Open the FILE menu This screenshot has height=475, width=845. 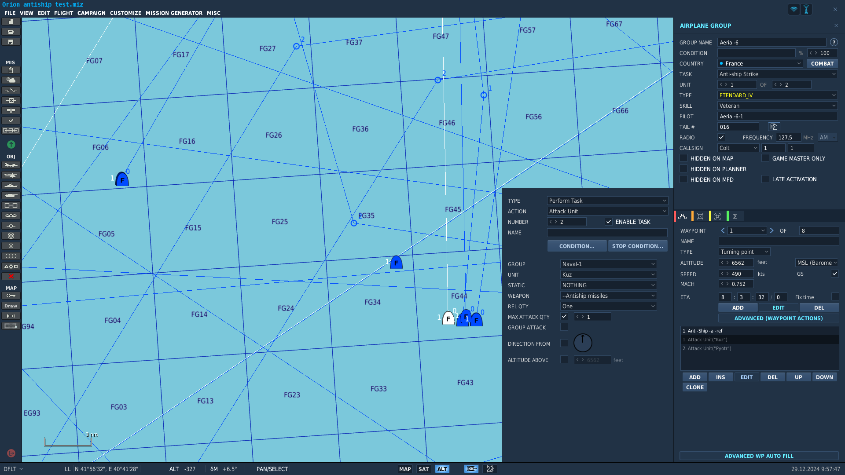(10, 13)
